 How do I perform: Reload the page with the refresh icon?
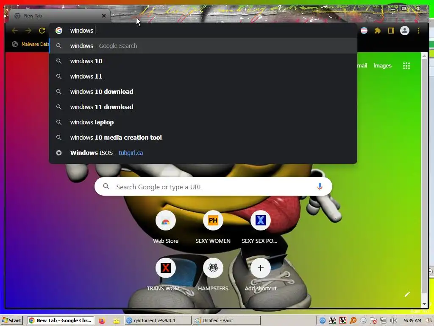[x=42, y=31]
